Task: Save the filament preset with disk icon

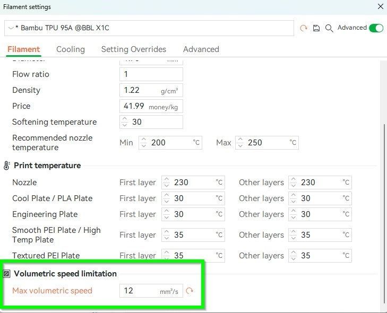Action: click(316, 28)
